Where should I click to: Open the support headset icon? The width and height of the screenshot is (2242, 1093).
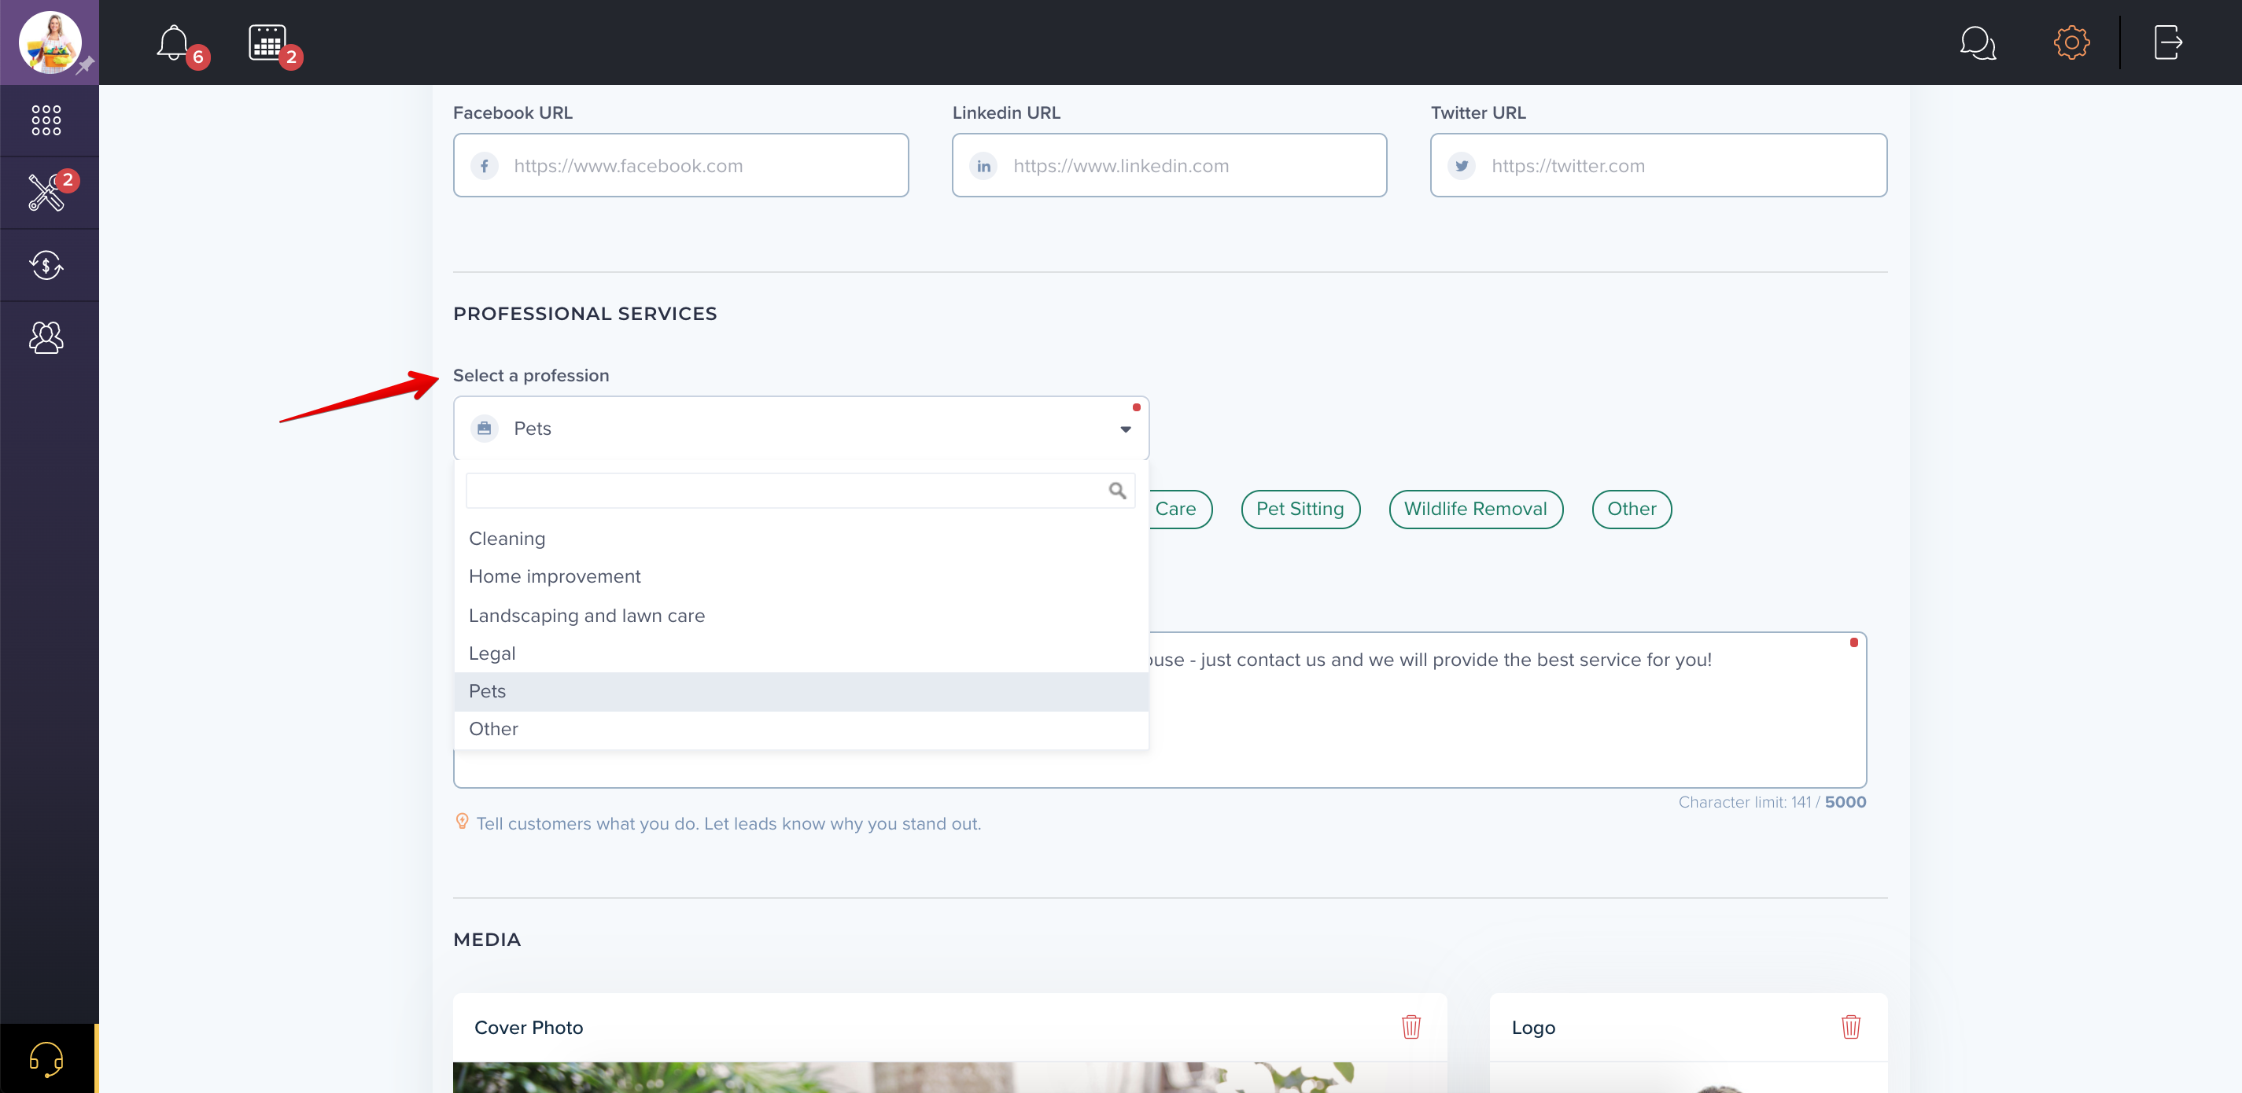[46, 1059]
